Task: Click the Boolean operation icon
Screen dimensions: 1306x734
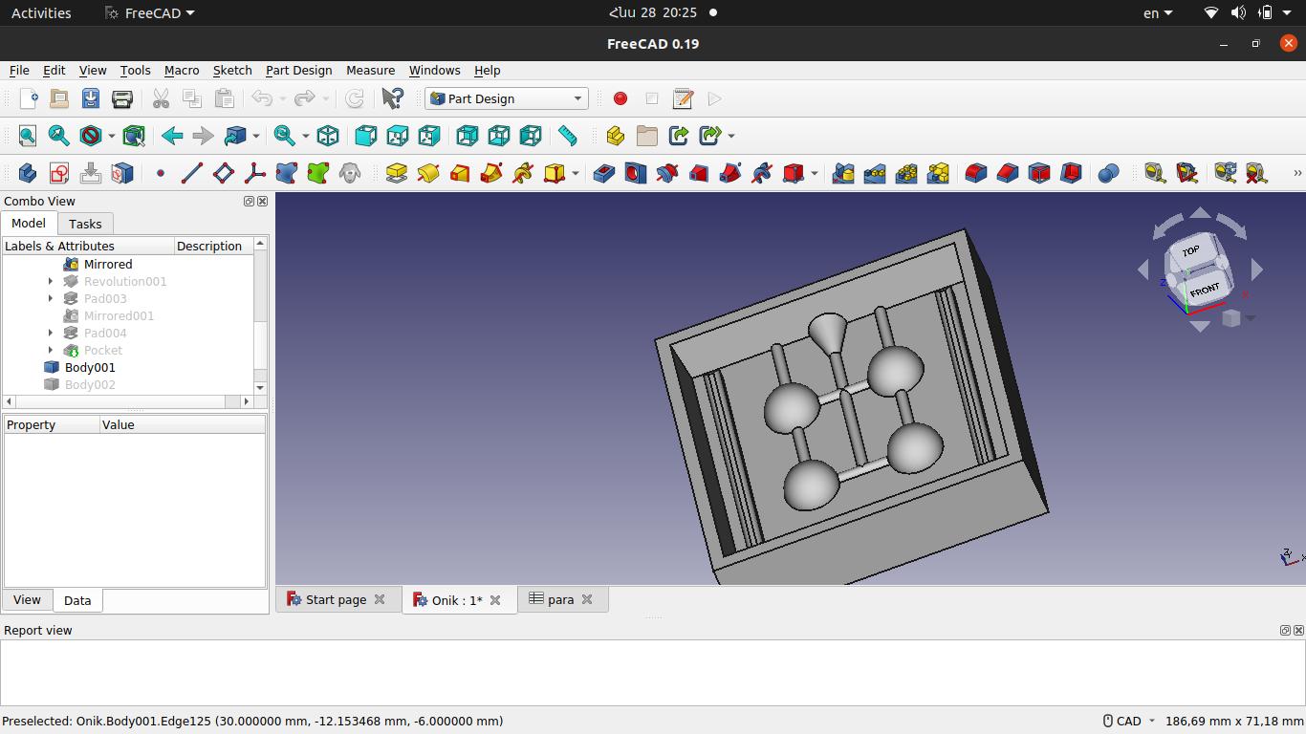Action: [x=1109, y=173]
